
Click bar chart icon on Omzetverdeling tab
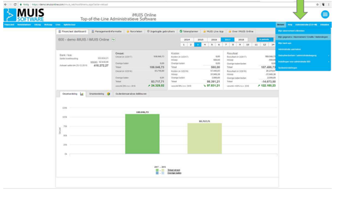pos(82,94)
